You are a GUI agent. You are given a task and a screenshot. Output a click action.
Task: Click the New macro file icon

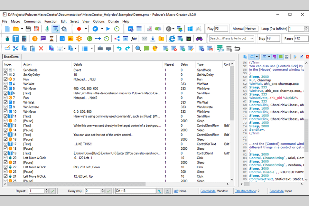point(7,29)
